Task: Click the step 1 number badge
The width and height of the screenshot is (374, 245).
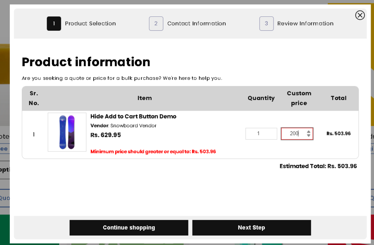Action: pyautogui.click(x=54, y=24)
